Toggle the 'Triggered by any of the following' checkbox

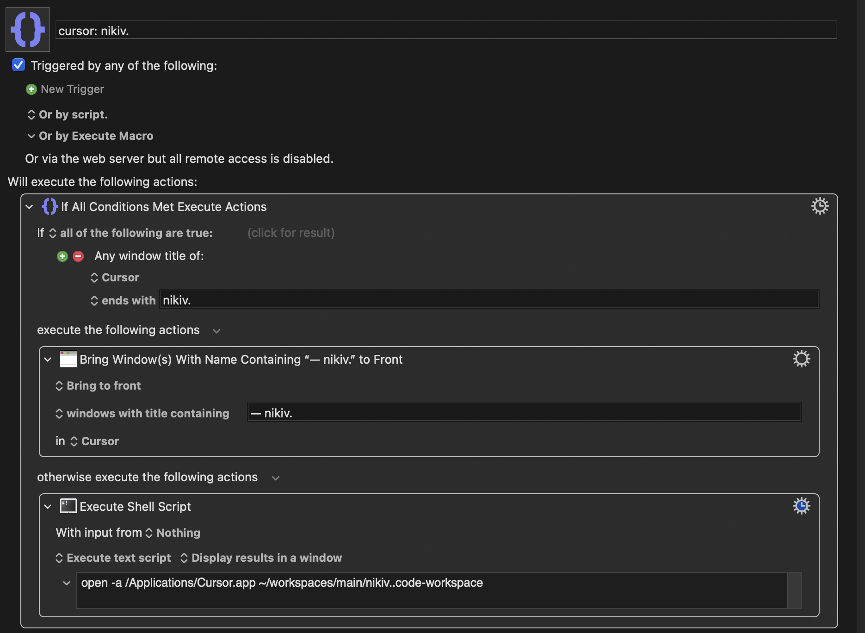click(19, 65)
